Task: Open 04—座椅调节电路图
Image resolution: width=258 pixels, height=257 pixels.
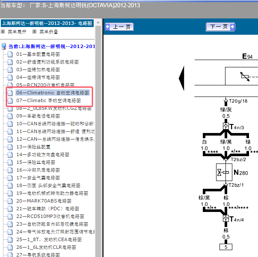Action: coord(38,77)
